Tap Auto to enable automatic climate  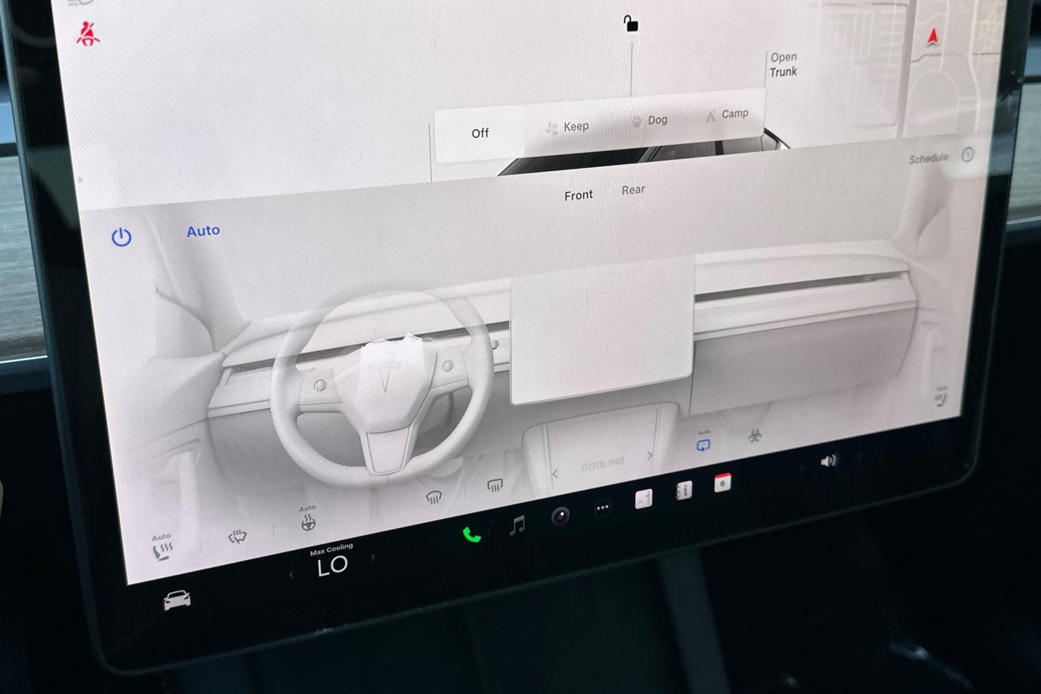[202, 230]
